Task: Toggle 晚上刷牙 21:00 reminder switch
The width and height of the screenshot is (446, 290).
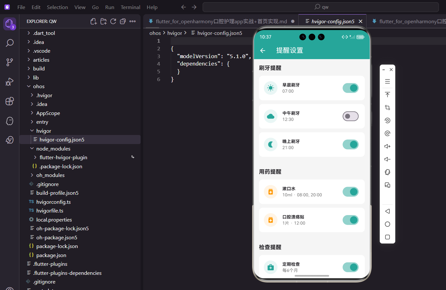Action: coord(351,144)
